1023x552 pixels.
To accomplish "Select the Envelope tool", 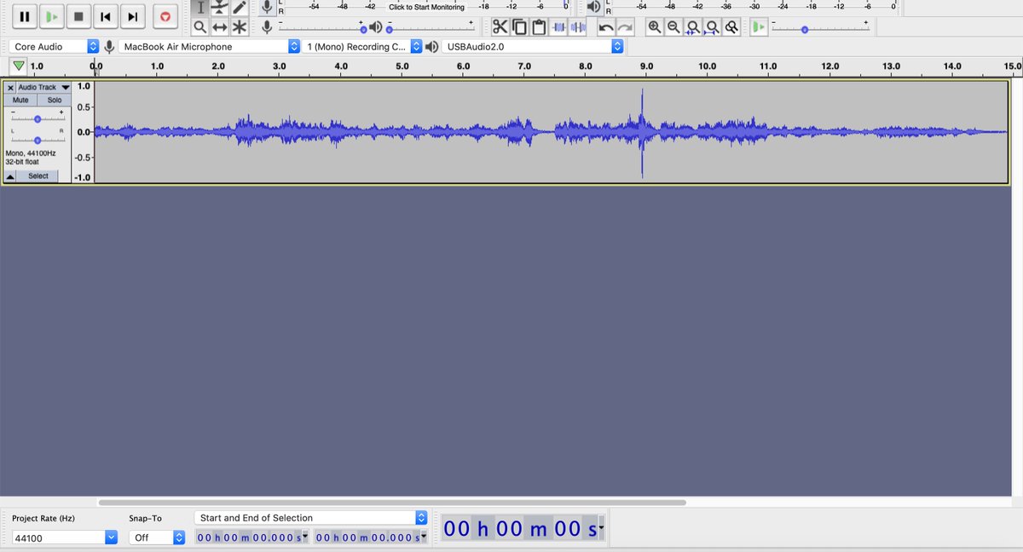I will [220, 8].
